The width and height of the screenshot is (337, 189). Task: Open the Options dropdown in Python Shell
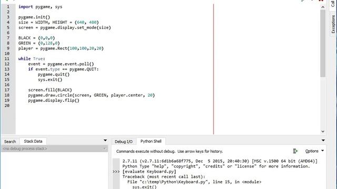[x=314, y=151]
